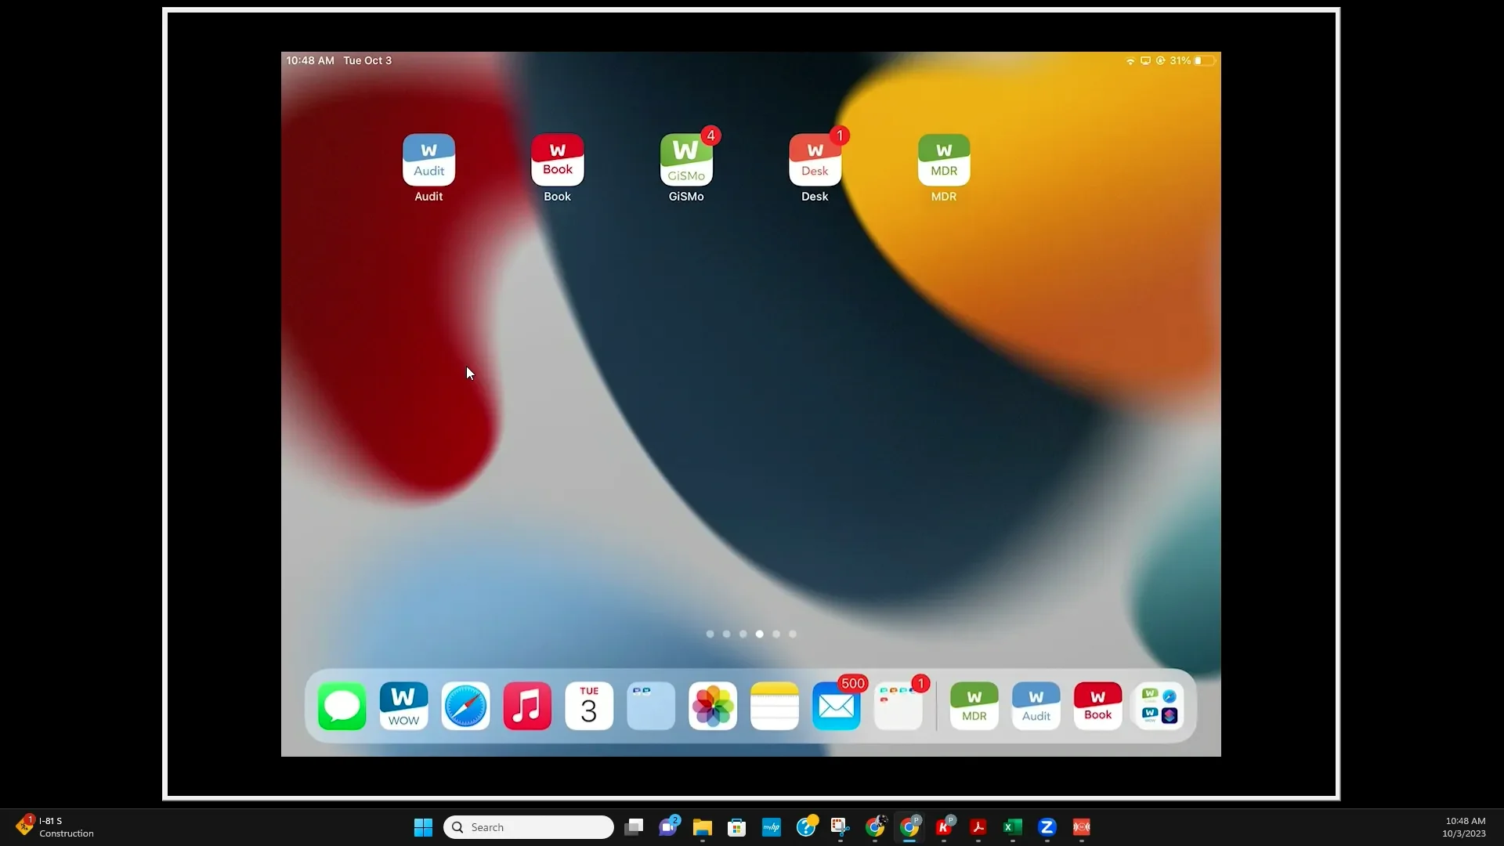Open Calendar showing Tue 3

click(589, 706)
